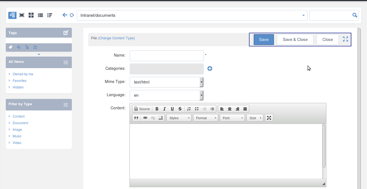Screen dimensions: 367x189
Task: Filter by Image type
Action: click(17, 130)
